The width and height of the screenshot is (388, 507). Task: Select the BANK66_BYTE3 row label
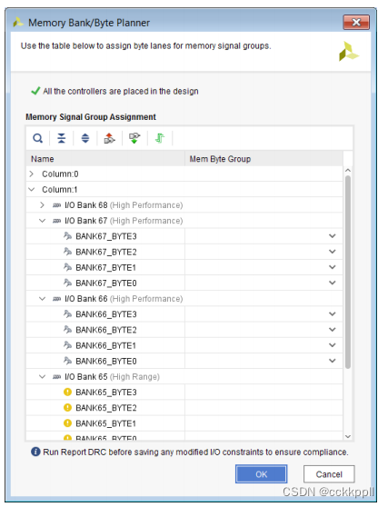106,314
